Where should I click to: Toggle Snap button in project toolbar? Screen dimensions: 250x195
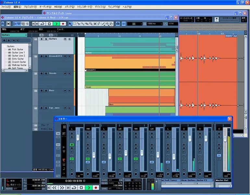[124, 24]
